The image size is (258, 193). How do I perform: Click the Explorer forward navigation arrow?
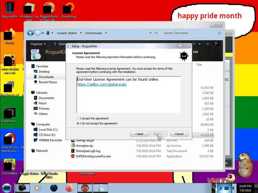pyautogui.click(x=38, y=33)
